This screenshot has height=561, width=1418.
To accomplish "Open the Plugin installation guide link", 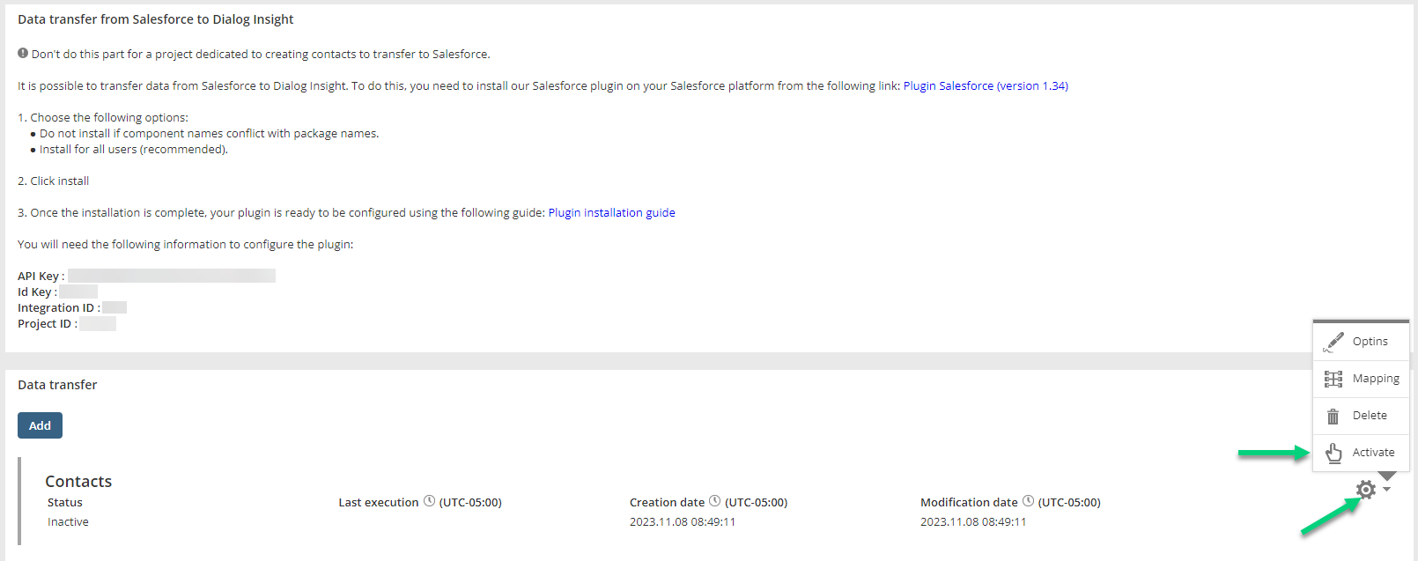I will (x=611, y=213).
